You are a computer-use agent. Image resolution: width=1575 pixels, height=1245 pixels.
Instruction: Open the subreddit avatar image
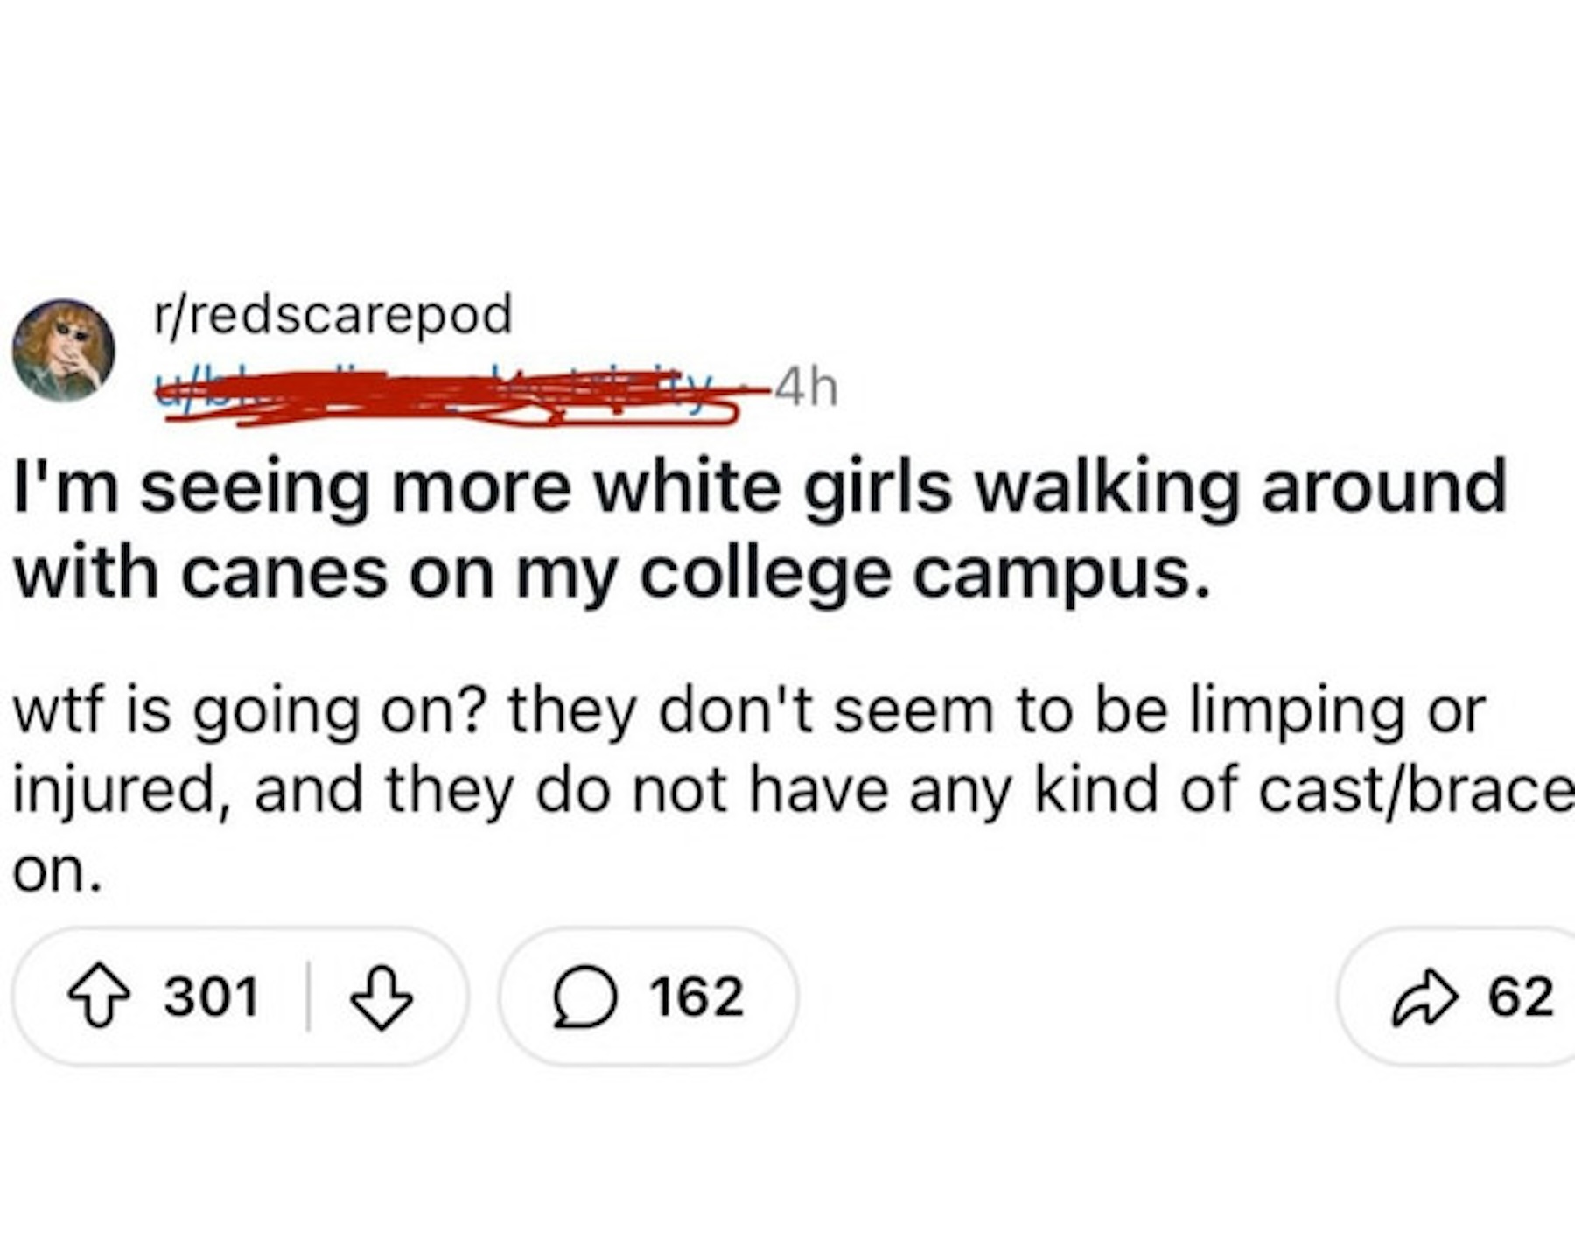63,351
